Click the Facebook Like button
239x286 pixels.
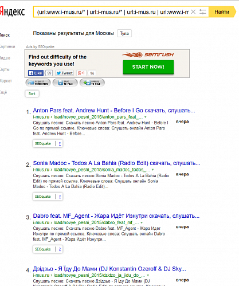point(36,73)
